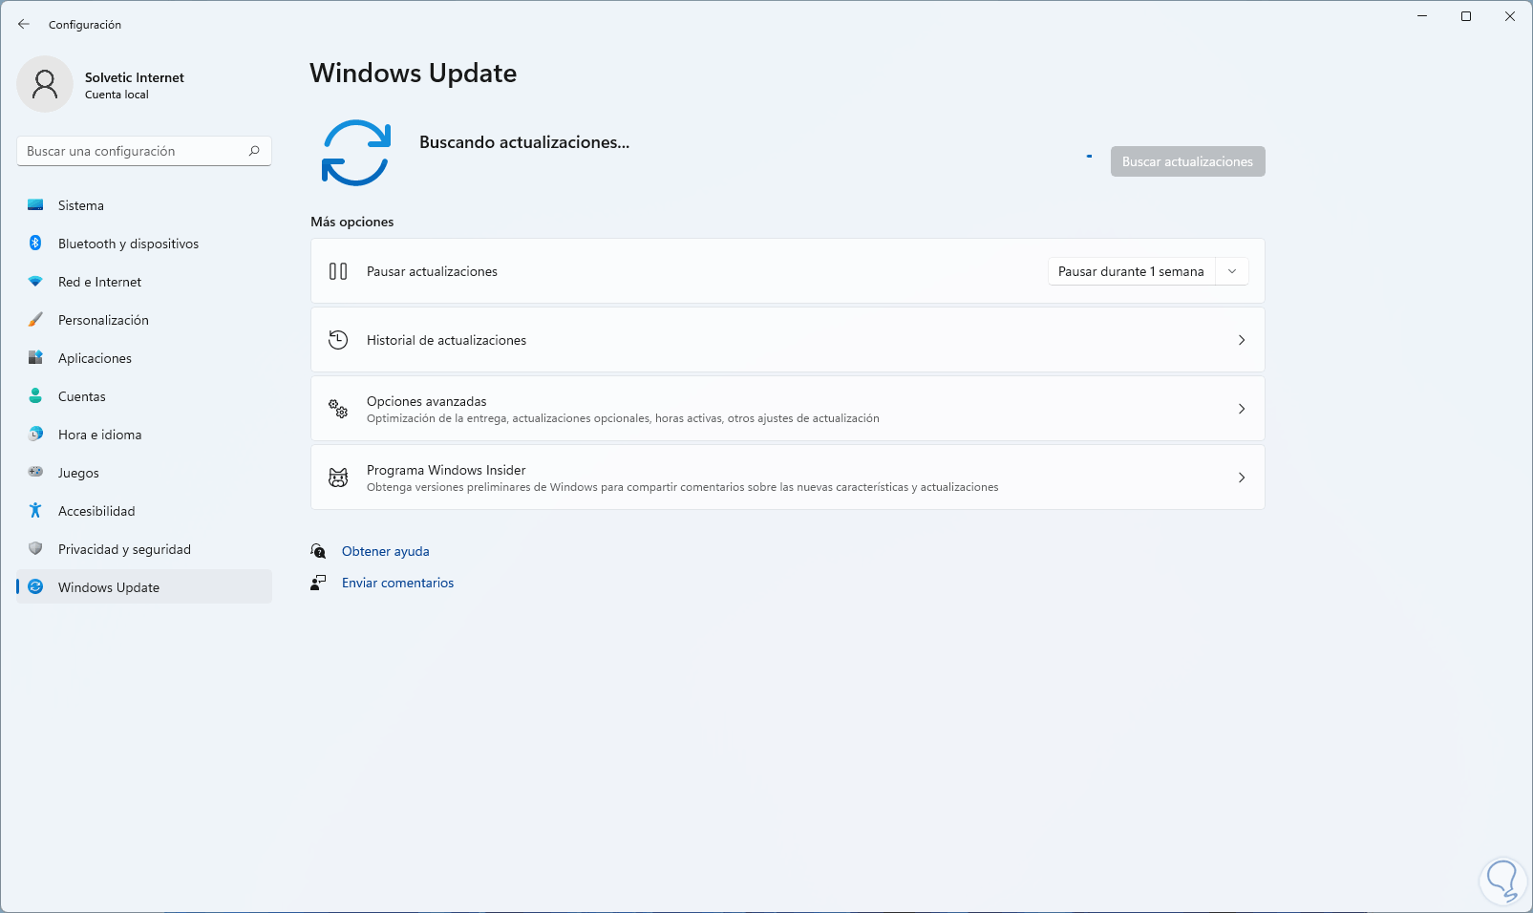Open Personalización settings
Image resolution: width=1533 pixels, height=913 pixels.
[x=144, y=320]
